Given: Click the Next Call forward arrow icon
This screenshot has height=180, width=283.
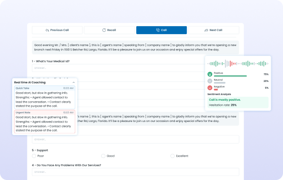Looking at the screenshot, I should click(x=206, y=30).
